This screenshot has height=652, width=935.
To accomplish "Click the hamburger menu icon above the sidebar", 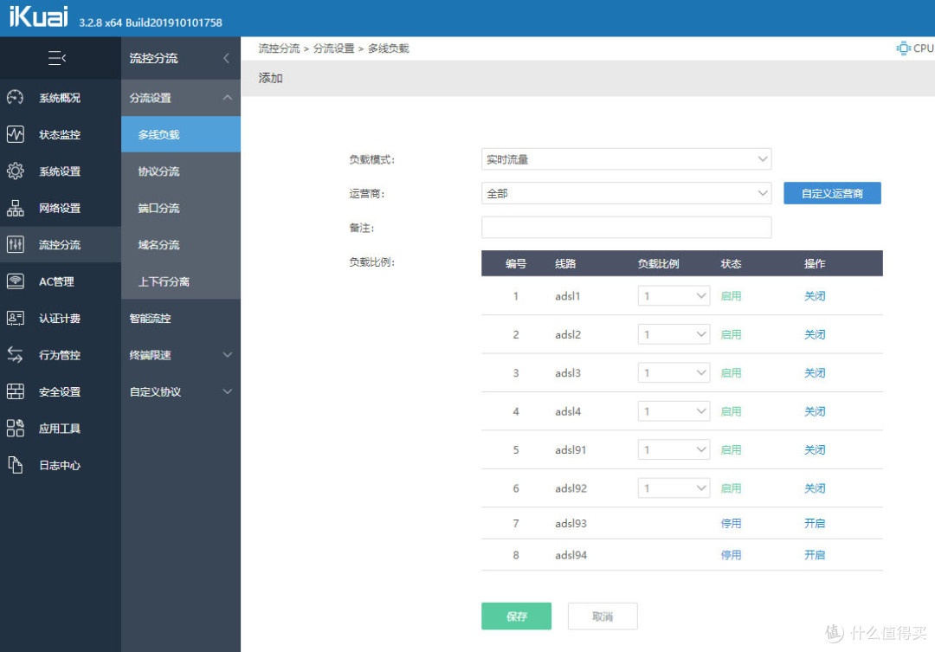I will (x=56, y=58).
